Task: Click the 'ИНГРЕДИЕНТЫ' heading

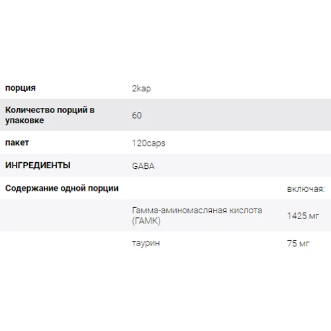Action: click(38, 165)
